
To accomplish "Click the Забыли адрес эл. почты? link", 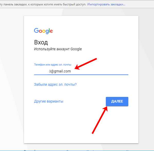I will [x=55, y=84].
